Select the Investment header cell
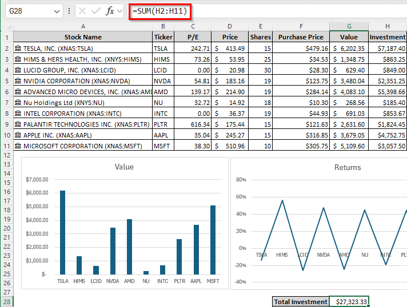 388,37
